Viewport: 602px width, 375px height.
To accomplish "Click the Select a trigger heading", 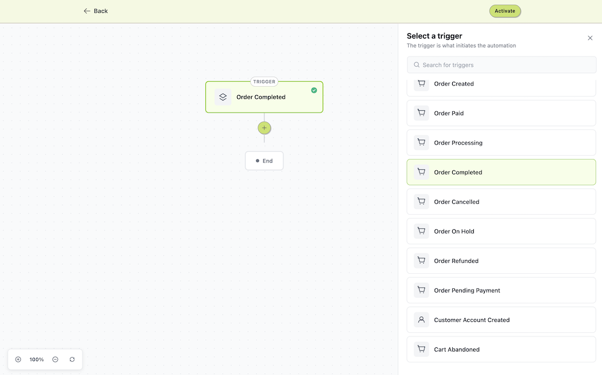I will tap(434, 36).
